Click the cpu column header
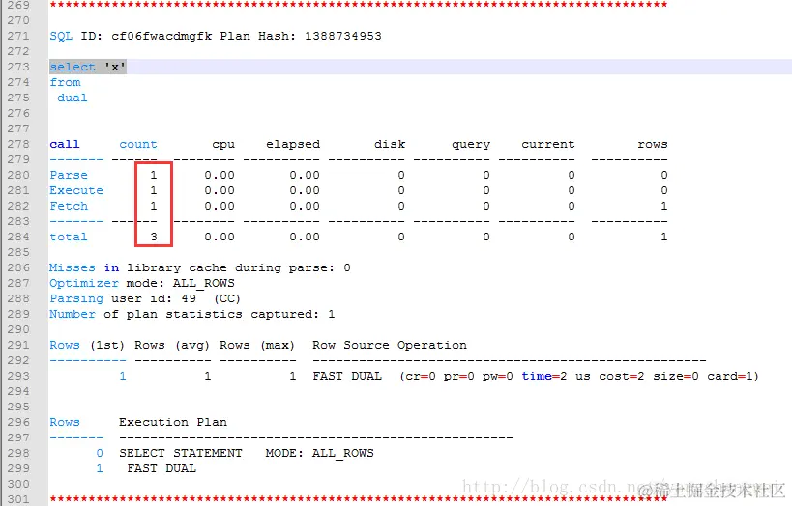Screen dimensions: 792x506 click(223, 144)
